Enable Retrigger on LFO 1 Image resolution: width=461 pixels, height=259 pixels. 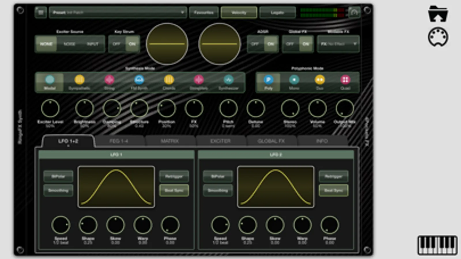click(174, 176)
